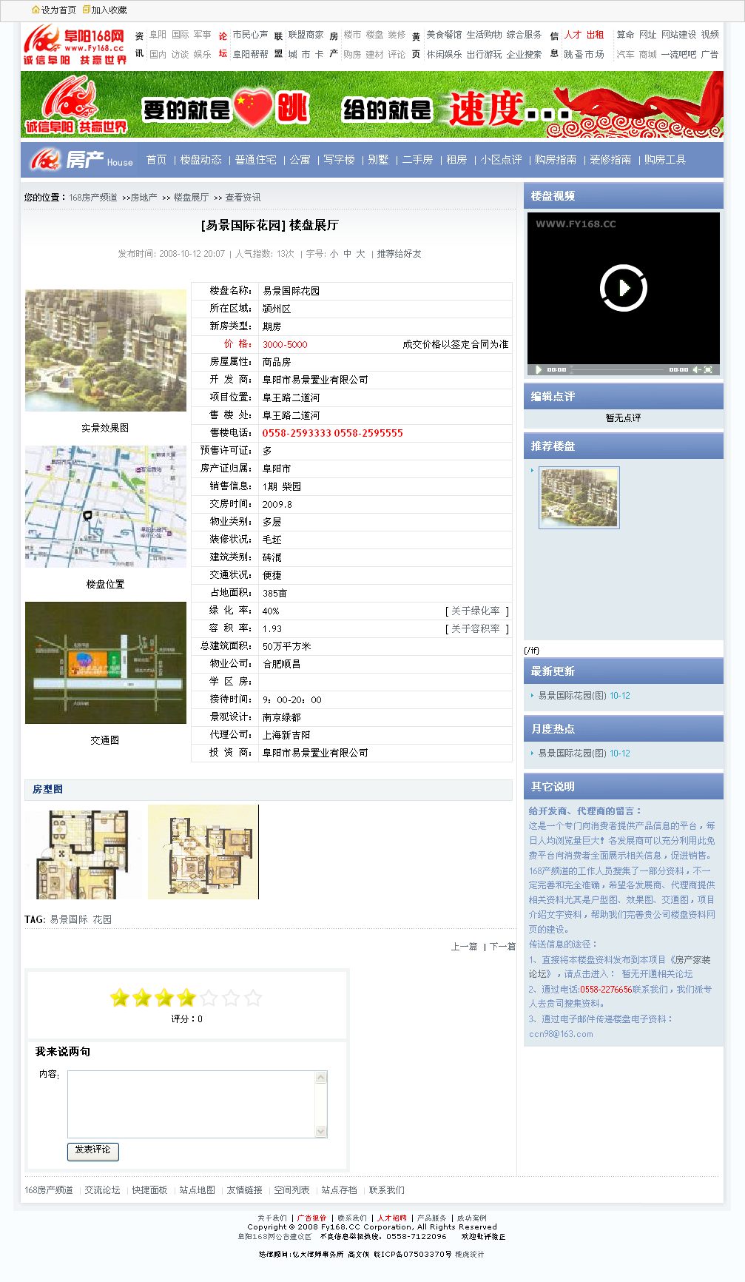The width and height of the screenshot is (745, 1282).
Task: Click the sales phone 0558-2593333 text
Action: click(x=297, y=433)
